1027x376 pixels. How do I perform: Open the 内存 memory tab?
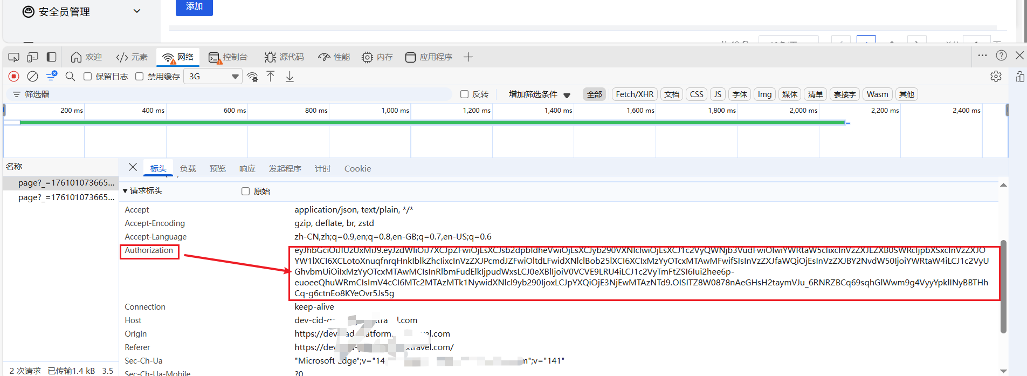point(377,57)
